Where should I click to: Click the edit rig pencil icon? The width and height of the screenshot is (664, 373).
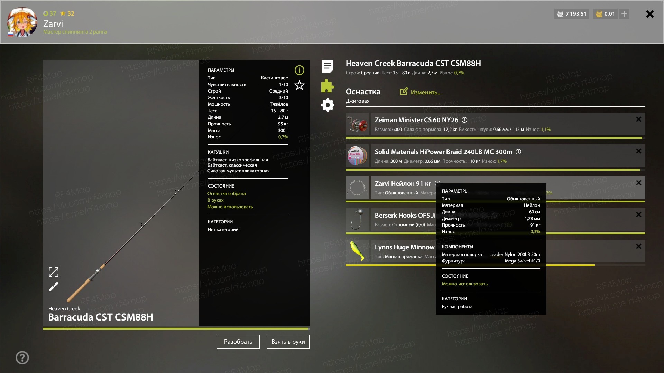click(404, 91)
